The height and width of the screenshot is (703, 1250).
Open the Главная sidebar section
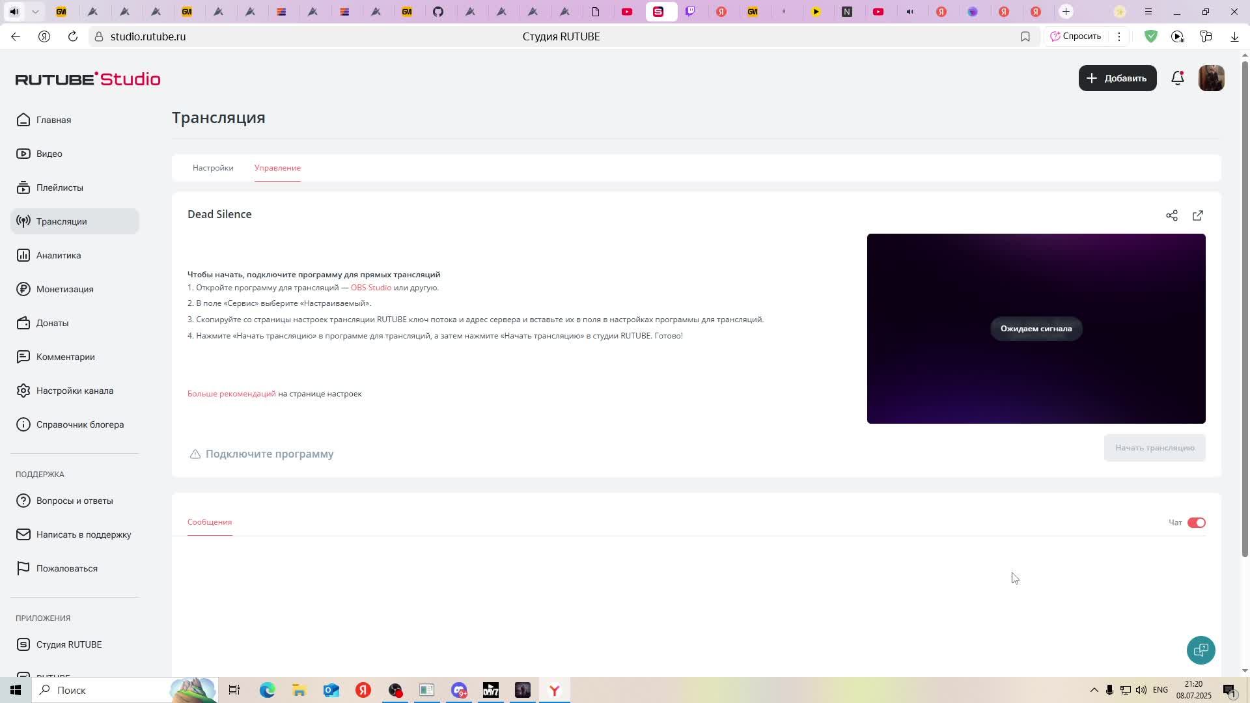coord(74,120)
